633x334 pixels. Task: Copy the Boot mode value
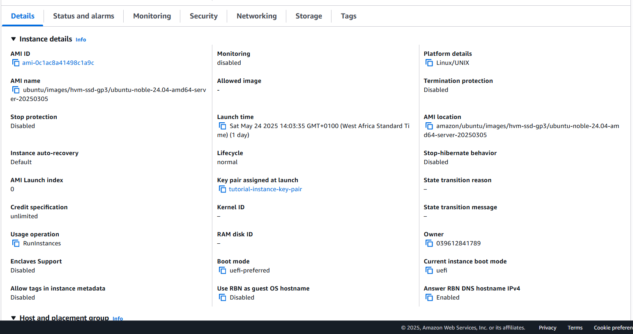click(x=222, y=270)
